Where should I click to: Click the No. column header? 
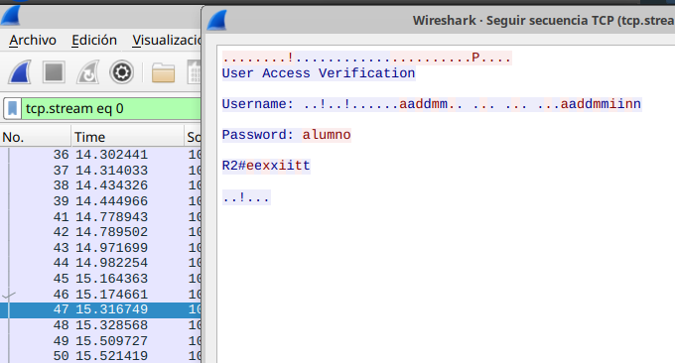36,137
